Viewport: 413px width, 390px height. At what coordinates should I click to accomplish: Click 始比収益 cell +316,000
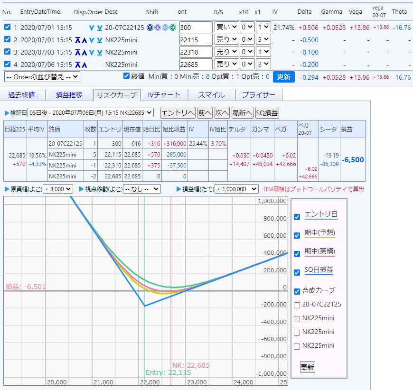[x=175, y=144]
